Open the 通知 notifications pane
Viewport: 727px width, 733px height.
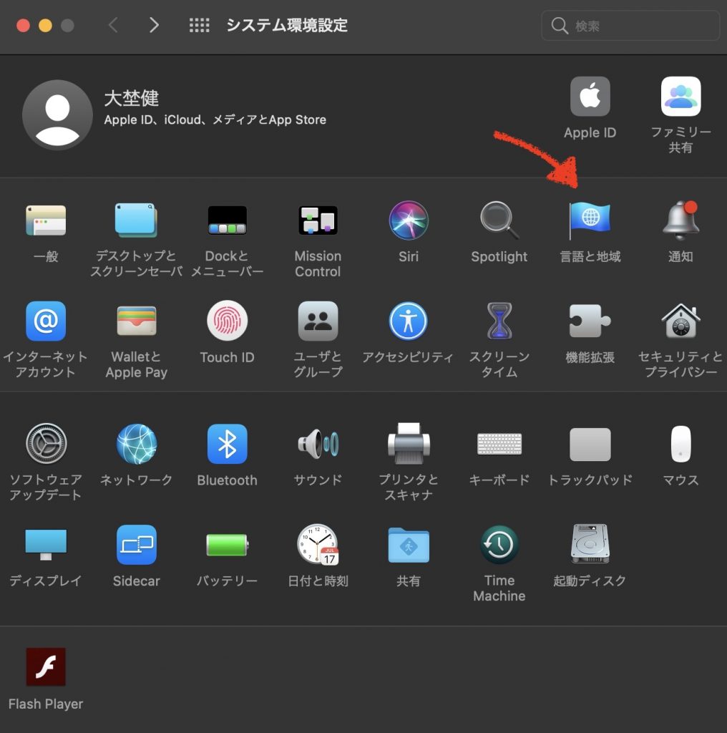(680, 220)
